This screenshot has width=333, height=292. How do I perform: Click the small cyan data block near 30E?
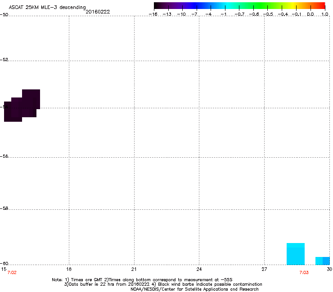coord(323,261)
